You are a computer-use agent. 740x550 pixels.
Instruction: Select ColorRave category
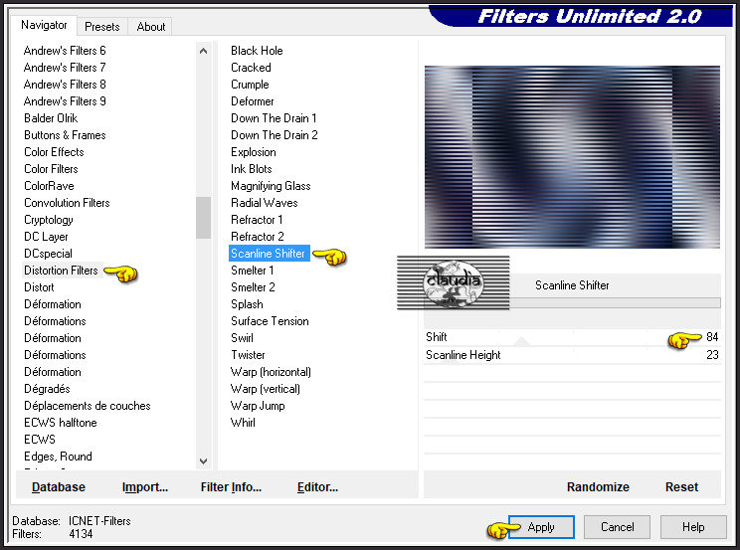(x=49, y=186)
